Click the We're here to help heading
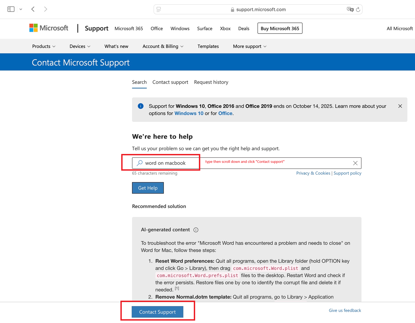The height and width of the screenshot is (323, 415). (162, 136)
